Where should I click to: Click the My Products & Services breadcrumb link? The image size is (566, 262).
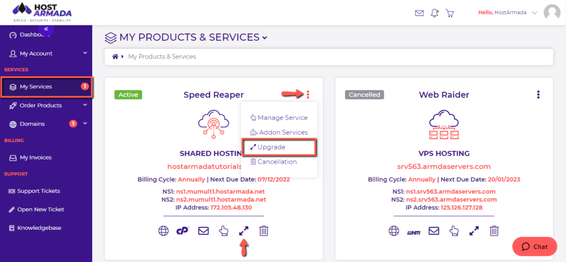point(162,57)
